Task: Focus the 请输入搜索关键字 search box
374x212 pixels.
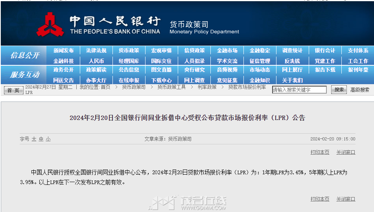Action: click(299, 90)
